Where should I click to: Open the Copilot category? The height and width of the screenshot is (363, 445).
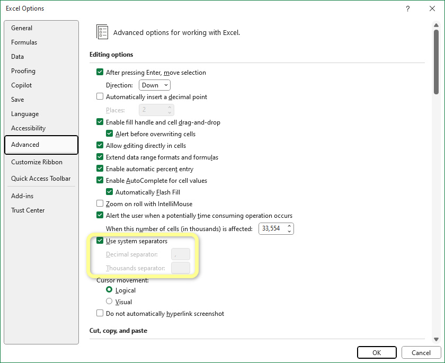[41, 85]
